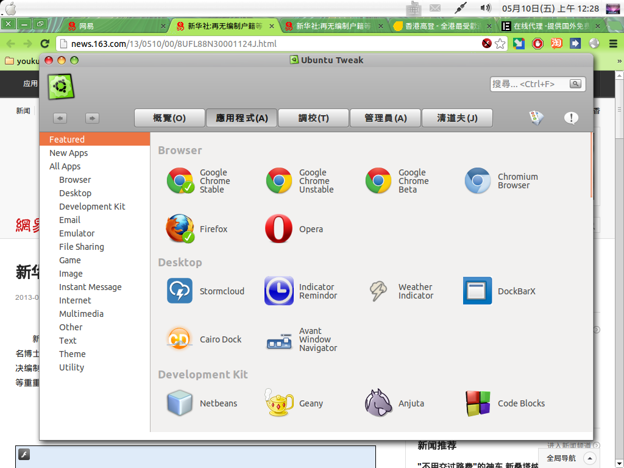Open the mail indicator in top panel
Screen dimensions: 624x468
[x=435, y=8]
